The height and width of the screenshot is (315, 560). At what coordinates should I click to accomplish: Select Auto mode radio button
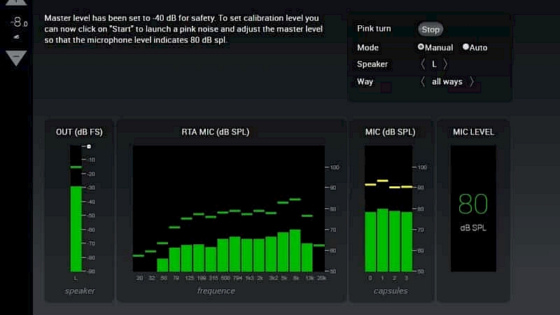(x=465, y=47)
